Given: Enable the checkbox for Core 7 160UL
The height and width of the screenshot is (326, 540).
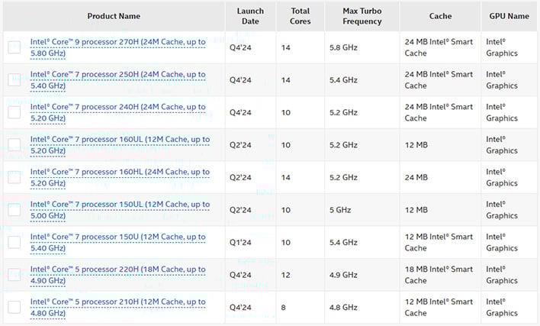Looking at the screenshot, I should click(x=14, y=145).
